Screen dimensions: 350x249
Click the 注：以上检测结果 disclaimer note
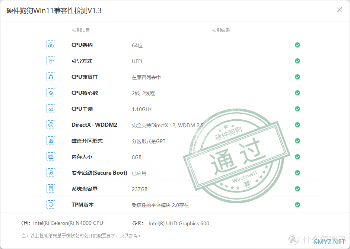click(x=81, y=236)
